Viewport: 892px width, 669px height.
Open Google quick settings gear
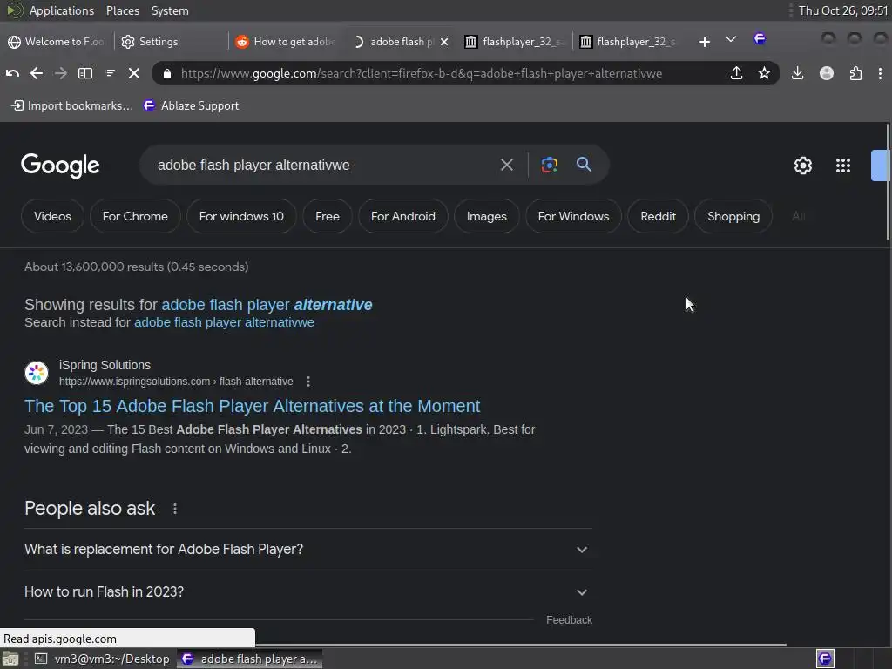coord(802,166)
